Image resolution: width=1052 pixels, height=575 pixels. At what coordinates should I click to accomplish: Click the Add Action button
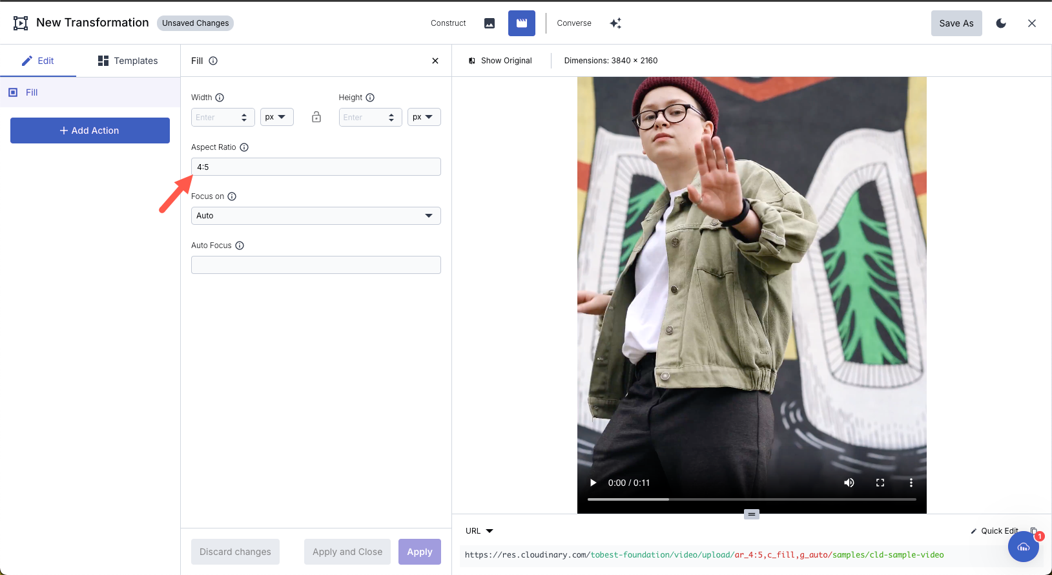click(x=90, y=131)
